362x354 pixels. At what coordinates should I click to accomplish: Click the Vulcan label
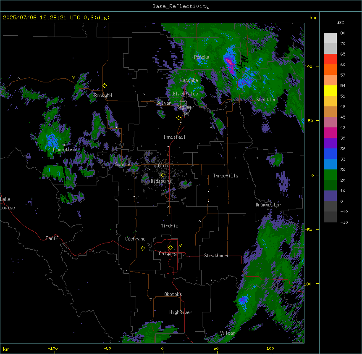click(x=228, y=333)
